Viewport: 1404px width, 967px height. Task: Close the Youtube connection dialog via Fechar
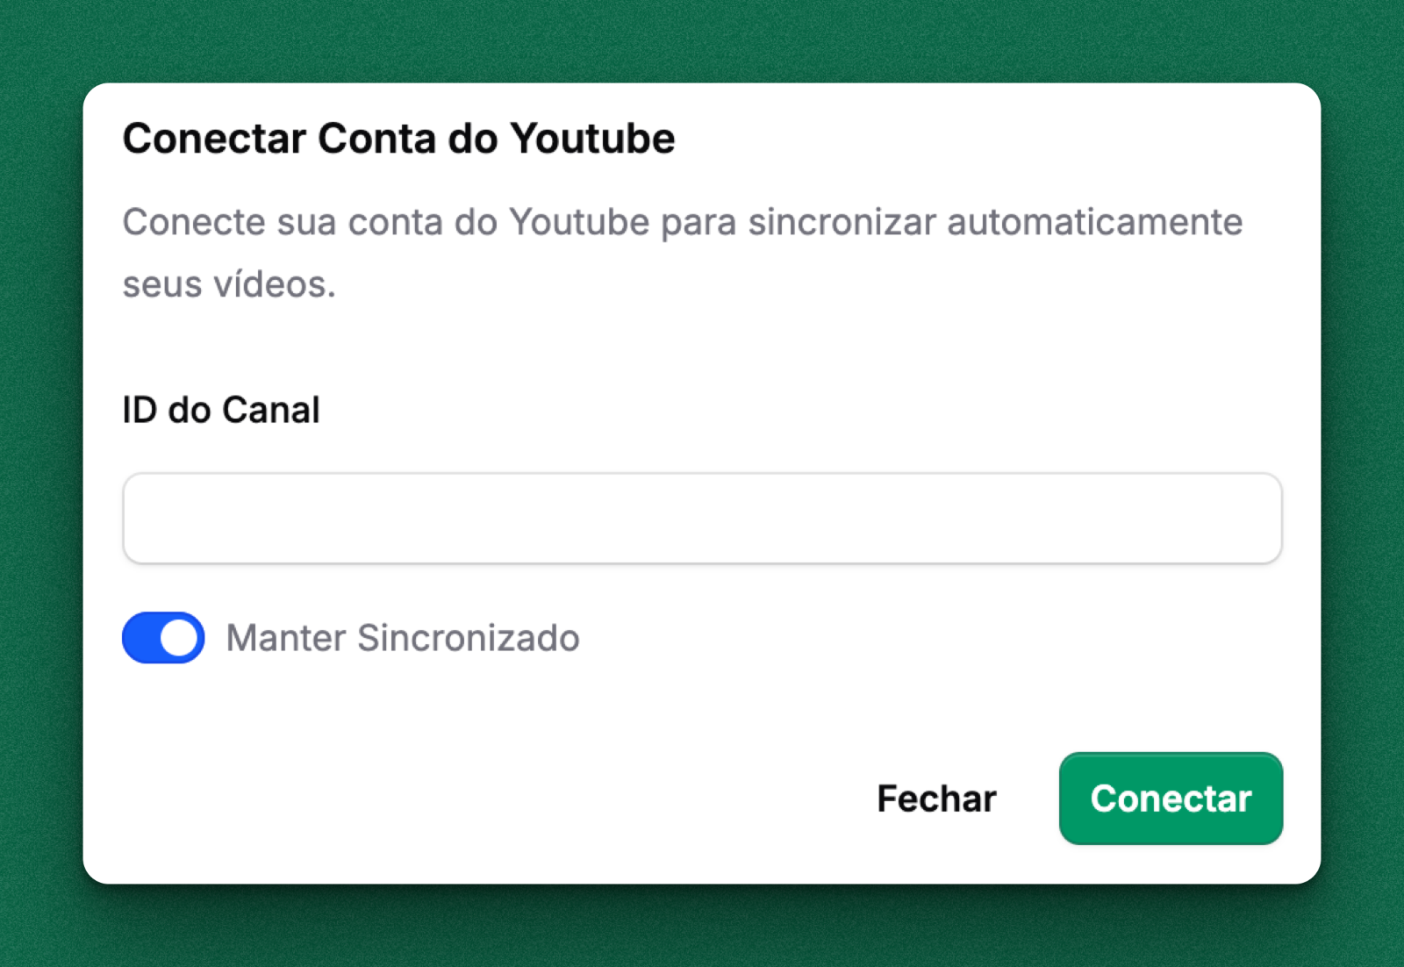(x=936, y=799)
